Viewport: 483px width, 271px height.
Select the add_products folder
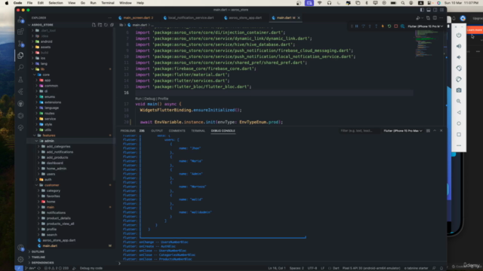pyautogui.click(x=57, y=157)
